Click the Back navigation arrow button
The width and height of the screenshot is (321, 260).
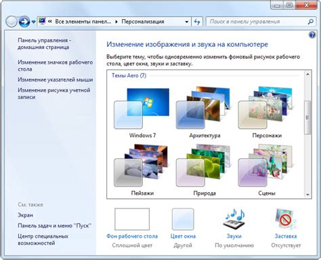tap(12, 22)
